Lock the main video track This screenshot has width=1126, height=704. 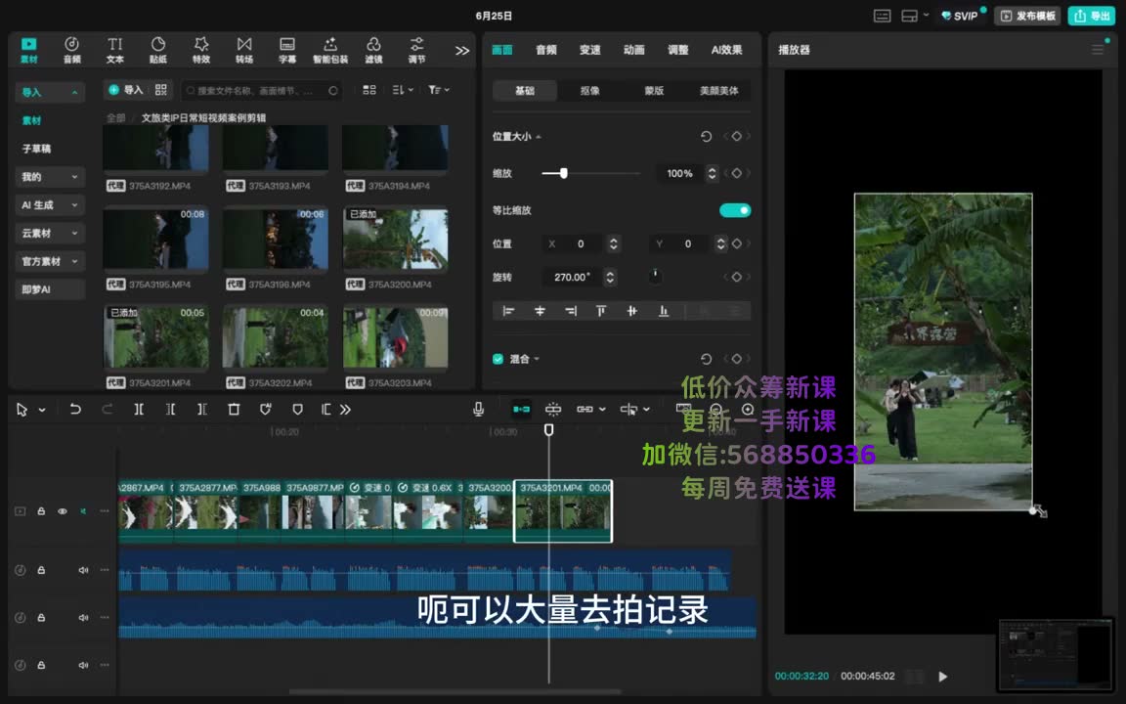click(41, 511)
